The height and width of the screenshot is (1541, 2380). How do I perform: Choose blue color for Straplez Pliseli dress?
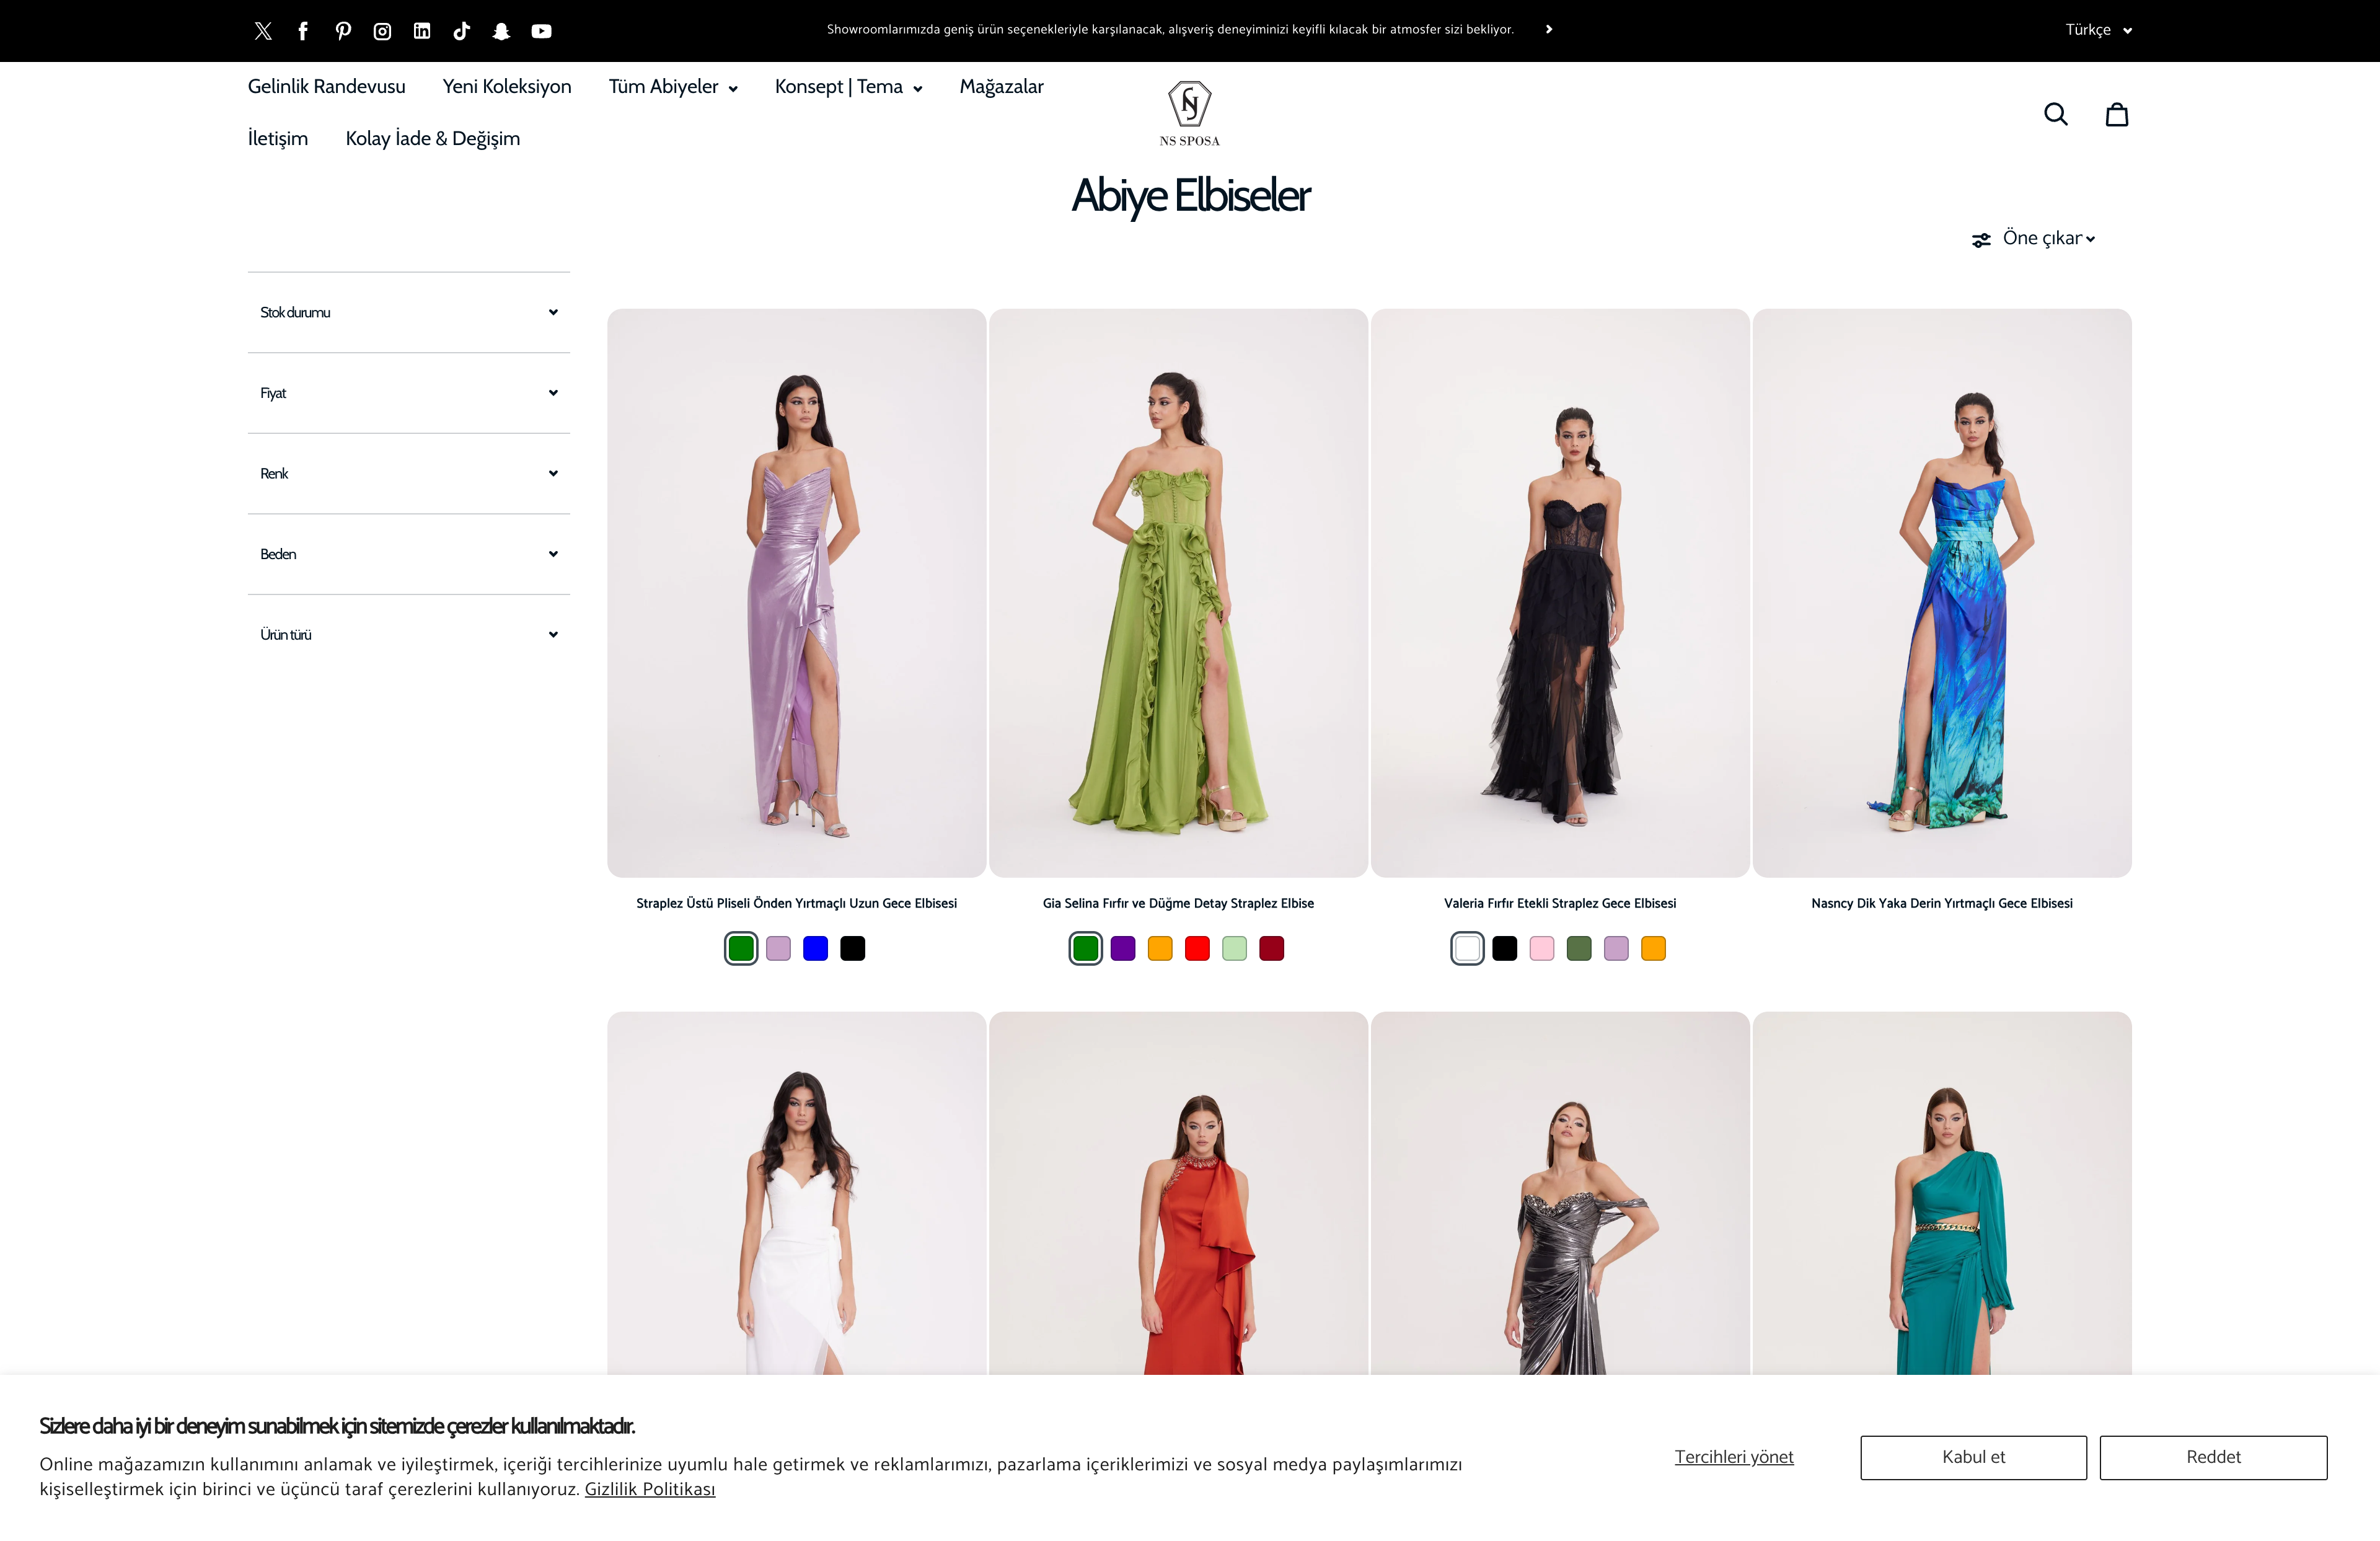coord(815,948)
